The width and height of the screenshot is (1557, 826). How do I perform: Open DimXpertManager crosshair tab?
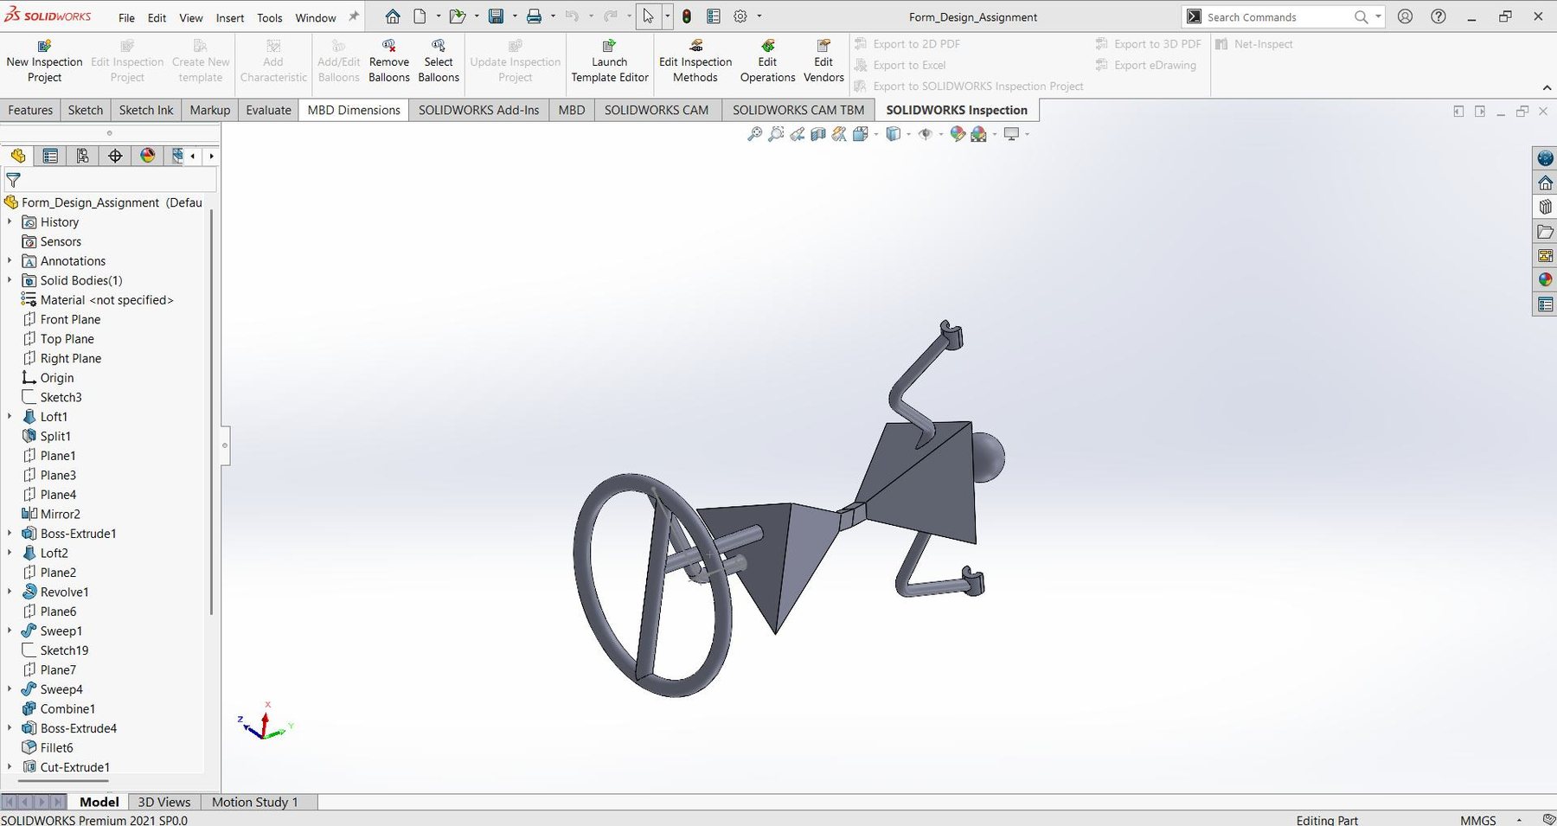click(115, 156)
